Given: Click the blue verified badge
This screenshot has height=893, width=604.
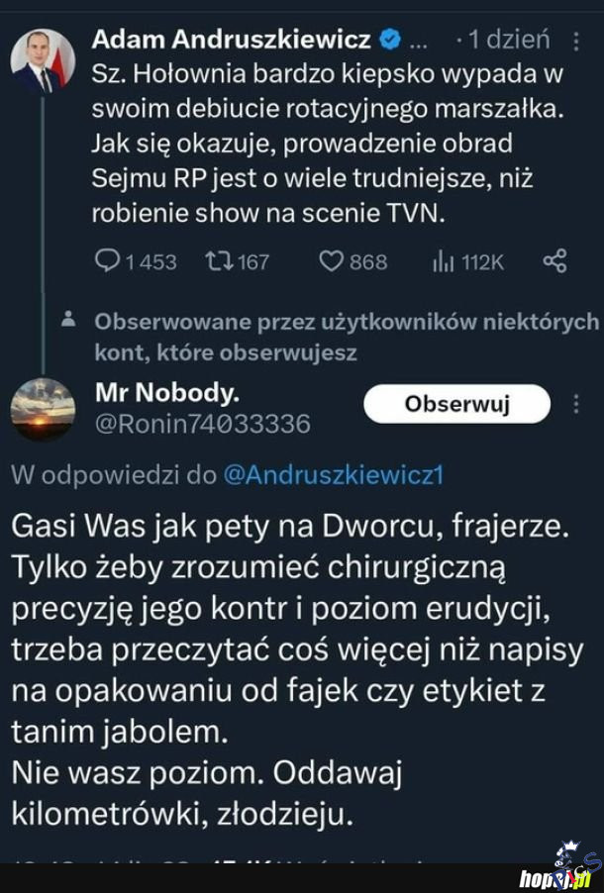Looking at the screenshot, I should 391,41.
